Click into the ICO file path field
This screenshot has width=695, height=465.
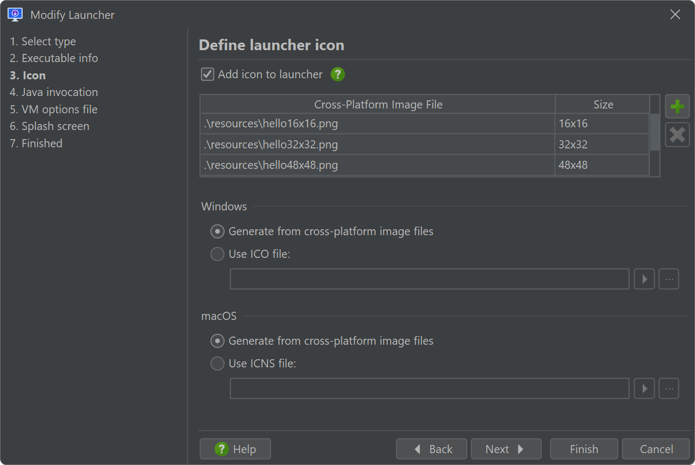click(x=430, y=279)
